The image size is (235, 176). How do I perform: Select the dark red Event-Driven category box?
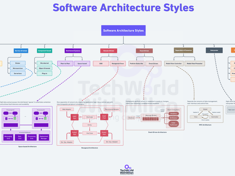144,51
